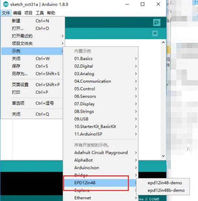Expand the 08.Strings examples
The height and width of the screenshot is (201, 198).
point(101,112)
